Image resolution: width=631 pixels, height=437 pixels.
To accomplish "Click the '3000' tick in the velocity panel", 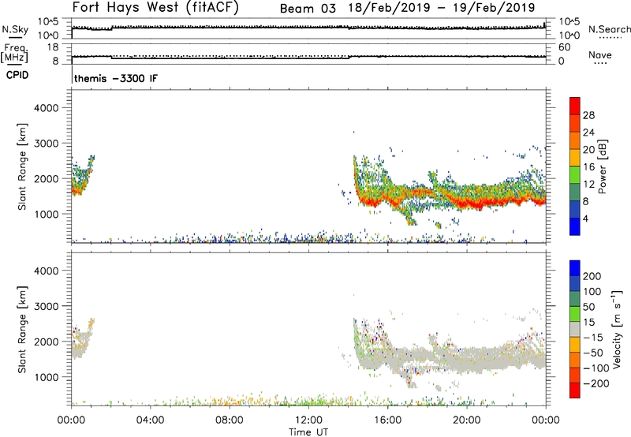I will [x=46, y=306].
